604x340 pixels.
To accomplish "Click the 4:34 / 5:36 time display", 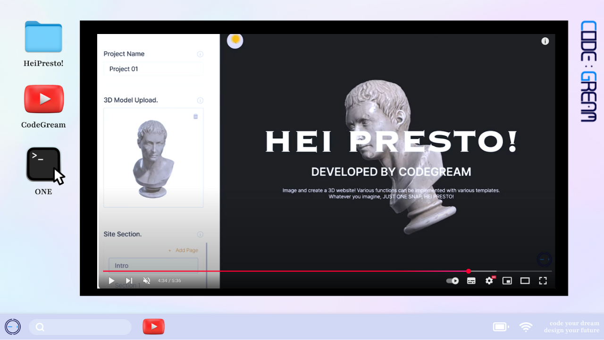I will (x=169, y=280).
